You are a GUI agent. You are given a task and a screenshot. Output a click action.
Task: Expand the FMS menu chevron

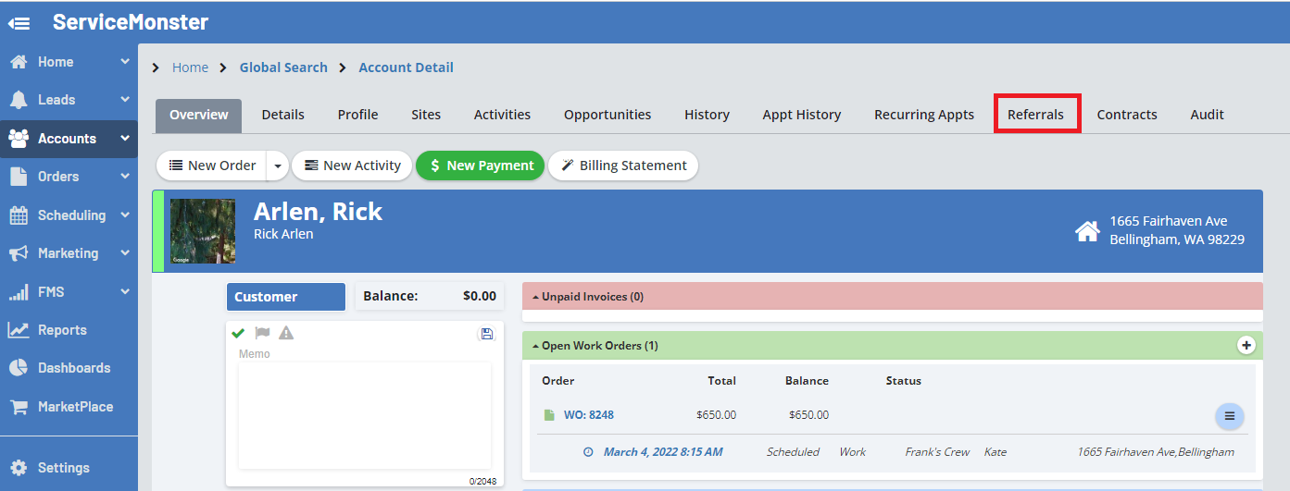pos(125,292)
